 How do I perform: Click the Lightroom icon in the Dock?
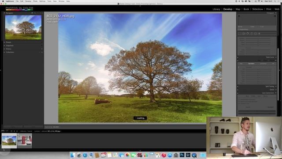click(x=188, y=155)
